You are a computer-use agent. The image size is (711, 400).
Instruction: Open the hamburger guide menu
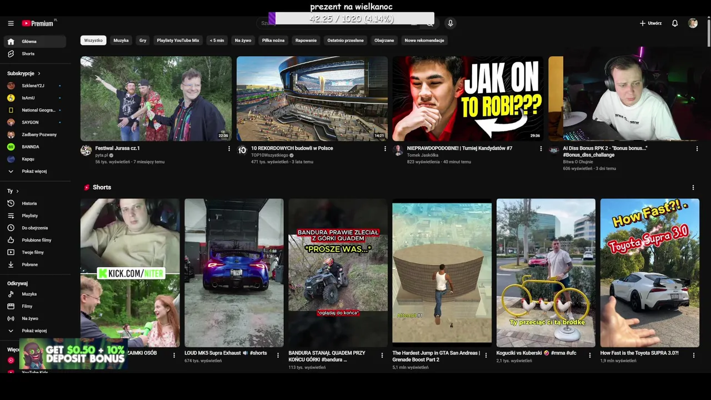pyautogui.click(x=11, y=23)
